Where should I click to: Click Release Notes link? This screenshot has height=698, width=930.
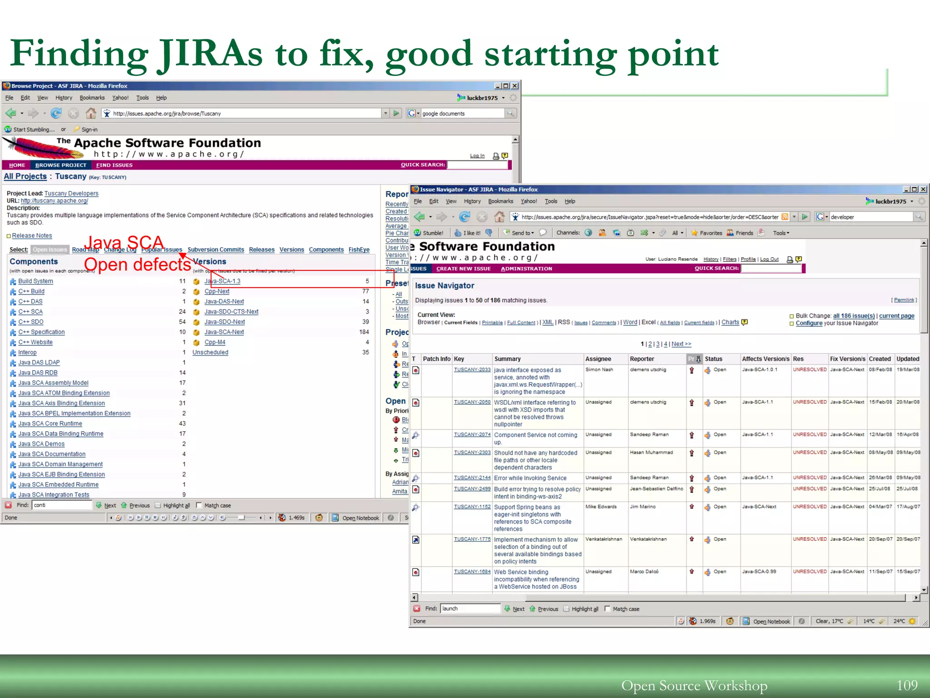(32, 235)
